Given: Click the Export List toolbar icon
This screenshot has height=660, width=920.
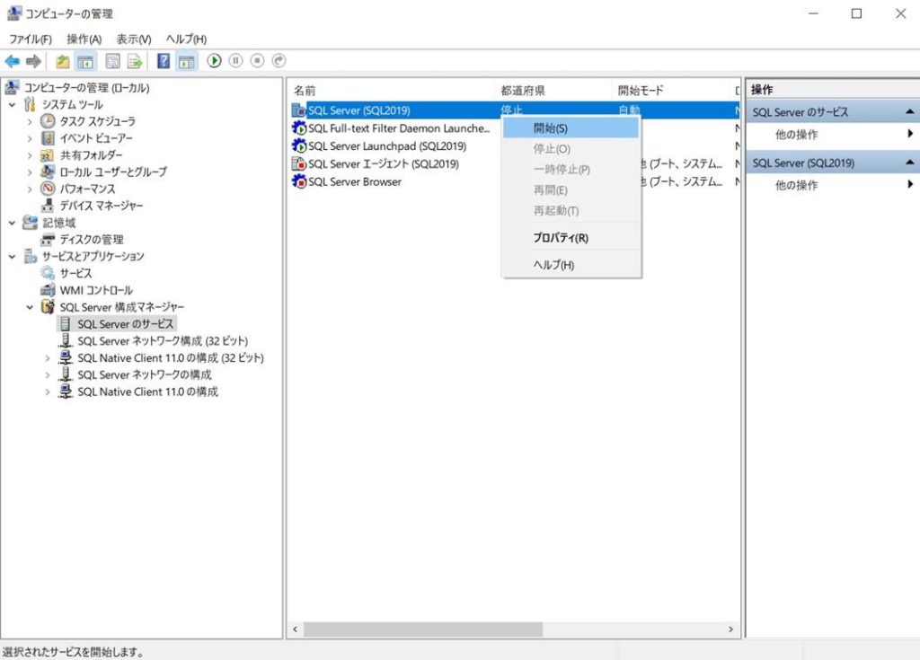Looking at the screenshot, I should click(x=135, y=61).
